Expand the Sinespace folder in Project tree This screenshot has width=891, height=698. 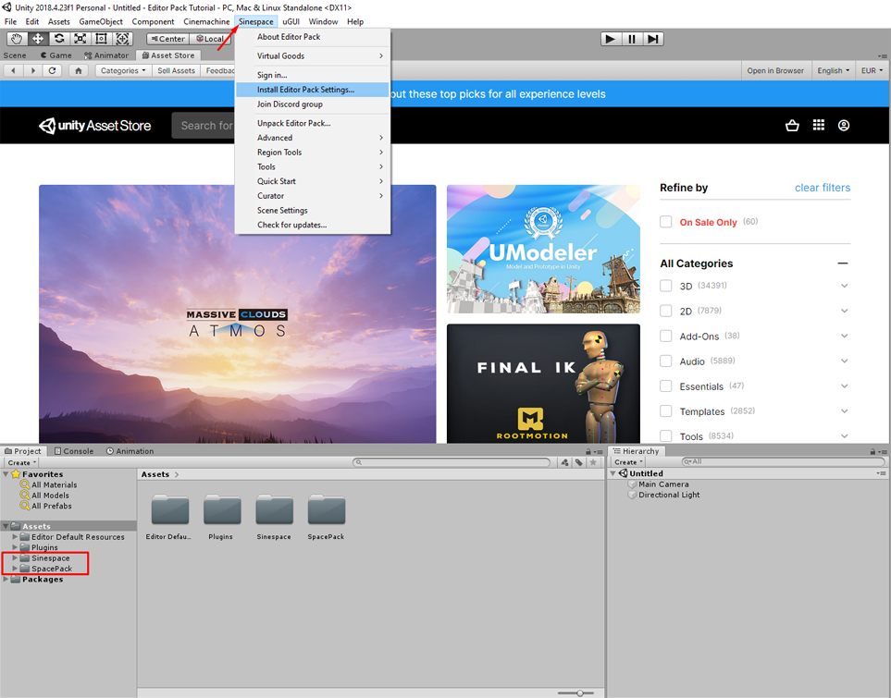[15, 558]
